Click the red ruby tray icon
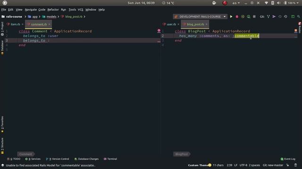 pos(225,3)
